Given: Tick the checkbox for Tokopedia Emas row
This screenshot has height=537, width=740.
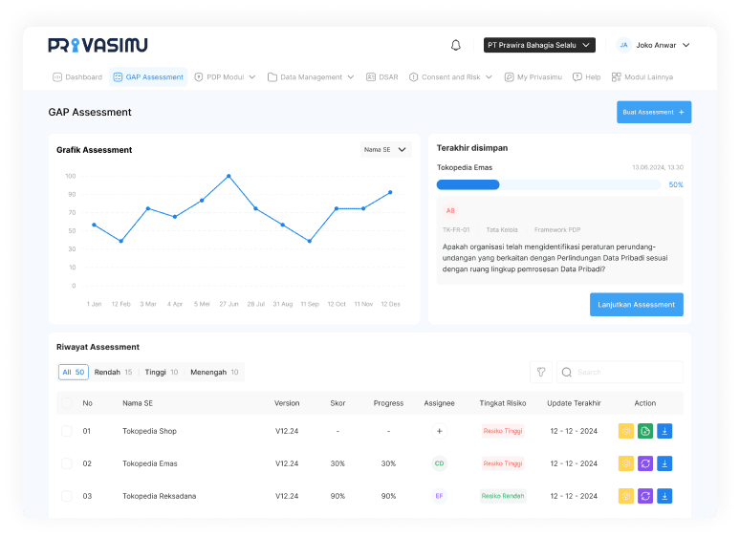Looking at the screenshot, I should [x=67, y=463].
